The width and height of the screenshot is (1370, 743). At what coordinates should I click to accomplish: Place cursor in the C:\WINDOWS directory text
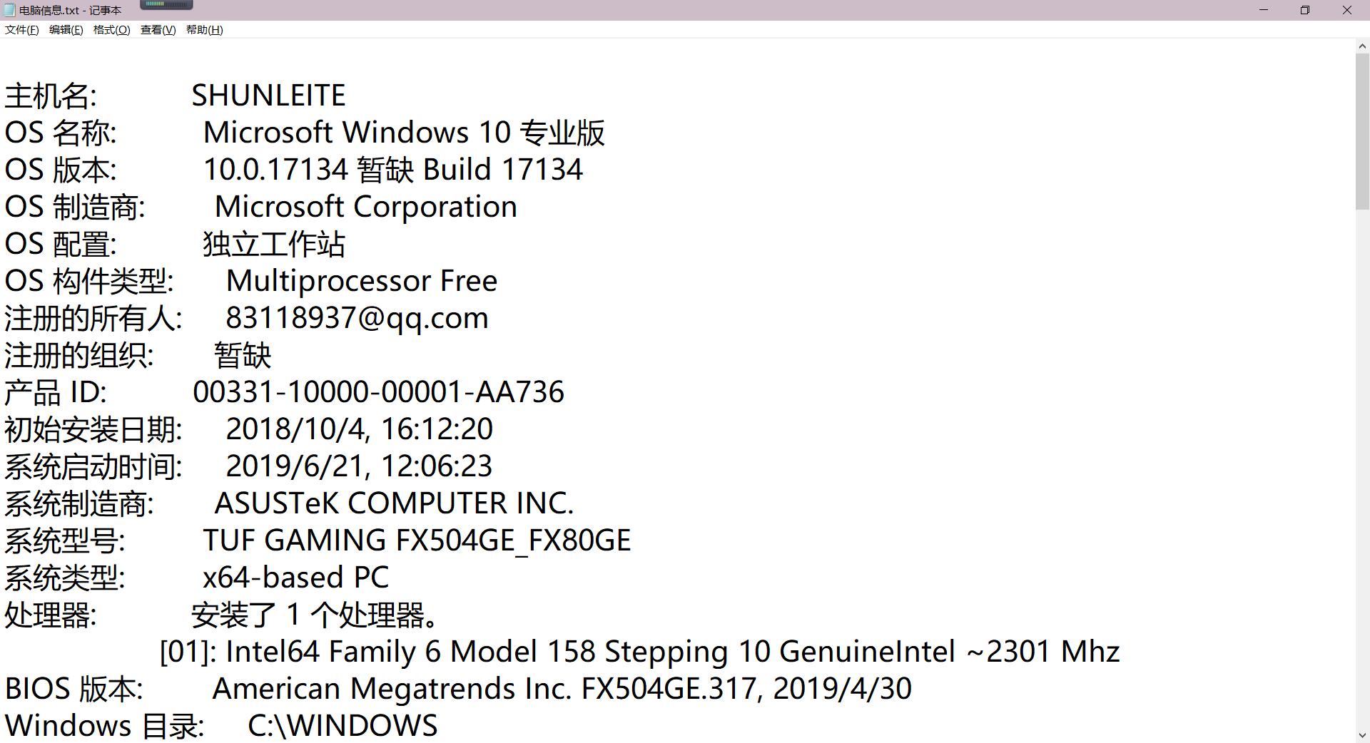pyautogui.click(x=342, y=726)
